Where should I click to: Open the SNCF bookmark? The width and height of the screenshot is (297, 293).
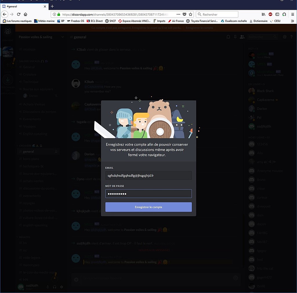coord(111,21)
